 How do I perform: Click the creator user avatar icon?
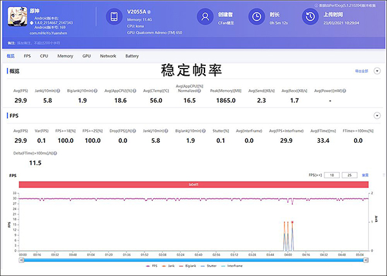tap(204, 17)
